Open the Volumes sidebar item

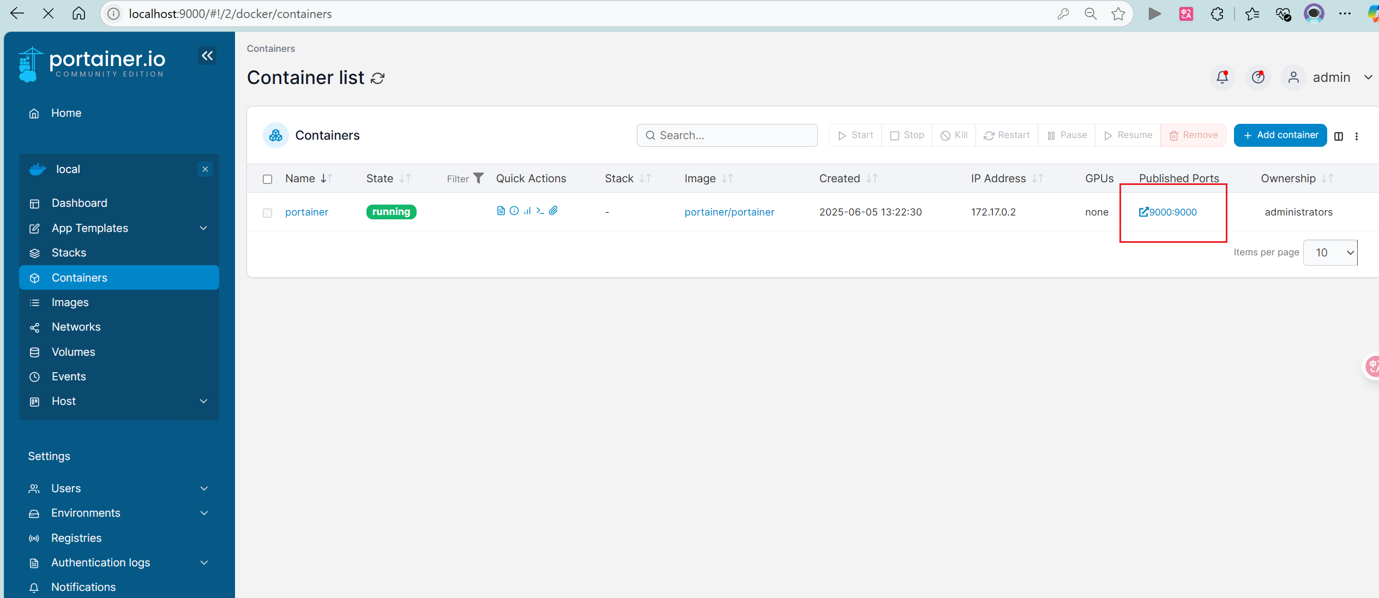coord(119,352)
